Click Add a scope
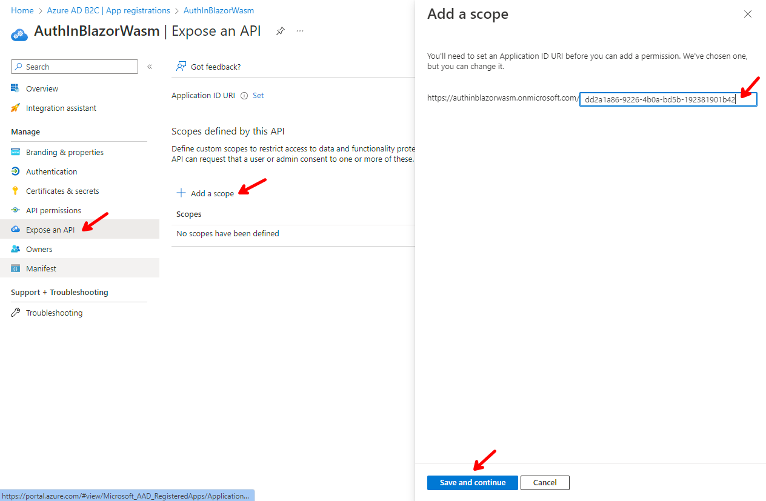This screenshot has height=501, width=766. click(205, 193)
